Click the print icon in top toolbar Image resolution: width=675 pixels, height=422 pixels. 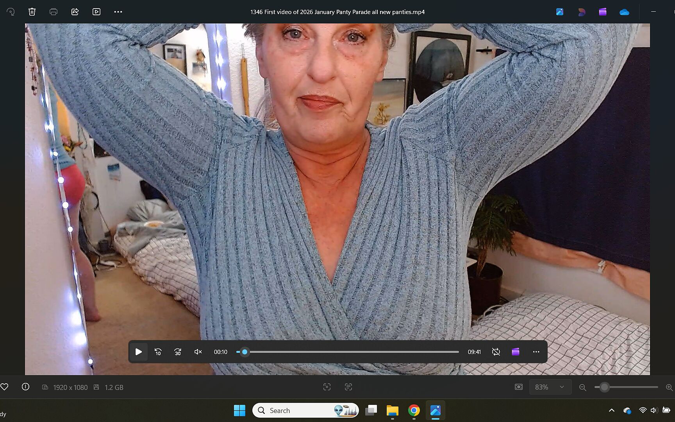(54, 12)
